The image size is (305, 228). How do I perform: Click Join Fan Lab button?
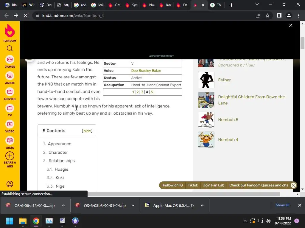pyautogui.click(x=213, y=185)
